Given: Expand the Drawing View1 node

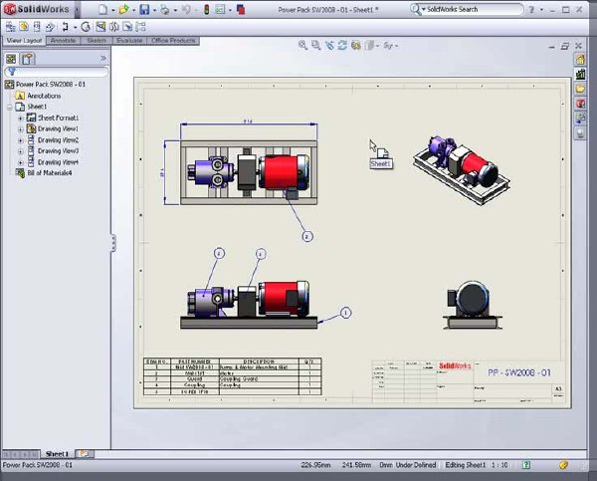Looking at the screenshot, I should [21, 129].
